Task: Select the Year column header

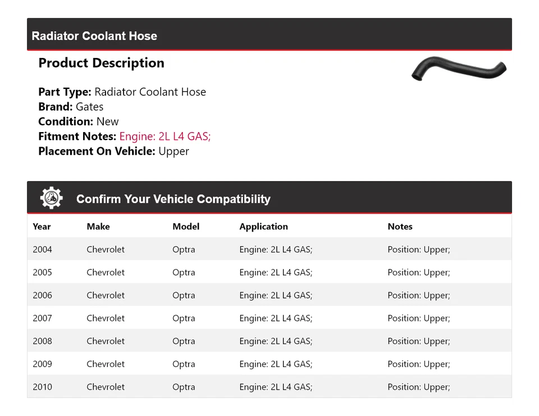Action: (42, 227)
